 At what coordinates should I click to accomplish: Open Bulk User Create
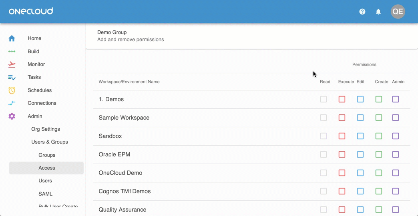click(x=58, y=206)
